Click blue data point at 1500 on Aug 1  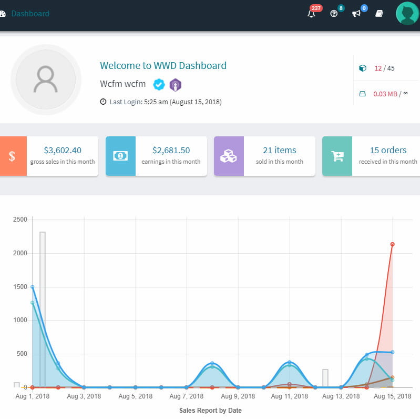coord(33,287)
